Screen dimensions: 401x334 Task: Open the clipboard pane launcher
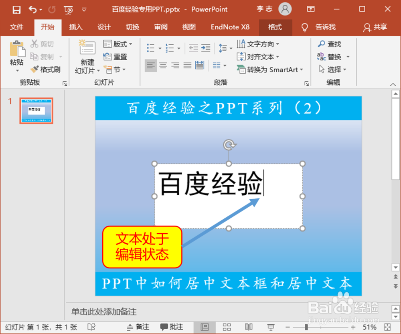(65, 84)
